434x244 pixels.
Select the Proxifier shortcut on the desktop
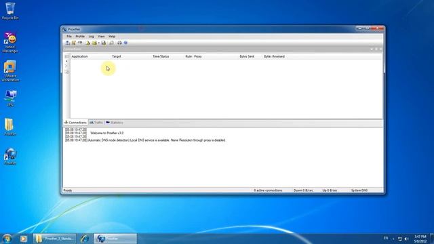pos(10,156)
